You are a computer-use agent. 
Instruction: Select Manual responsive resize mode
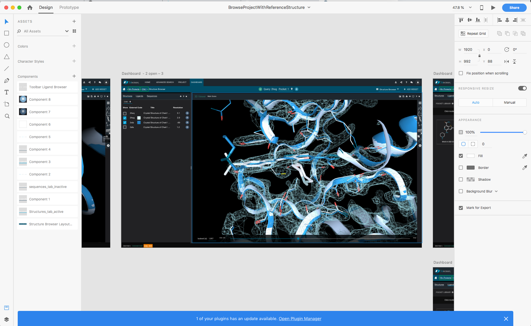click(x=510, y=102)
